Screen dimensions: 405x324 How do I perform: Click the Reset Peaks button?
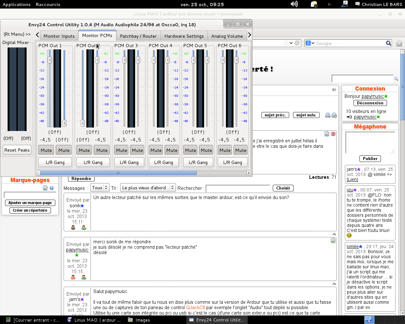[17, 150]
